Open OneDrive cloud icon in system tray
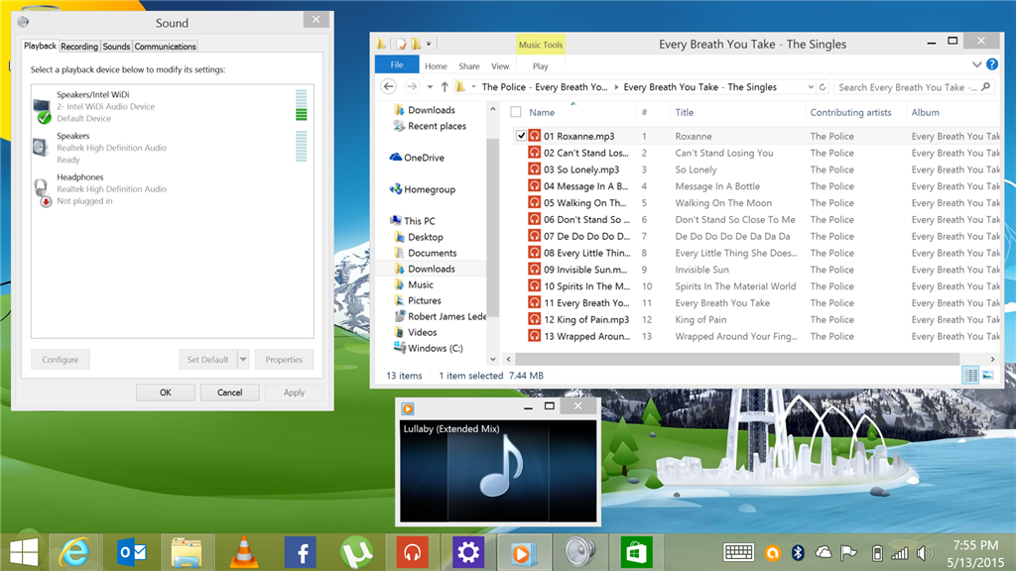Viewport: 1016px width, 571px height. coord(823,552)
